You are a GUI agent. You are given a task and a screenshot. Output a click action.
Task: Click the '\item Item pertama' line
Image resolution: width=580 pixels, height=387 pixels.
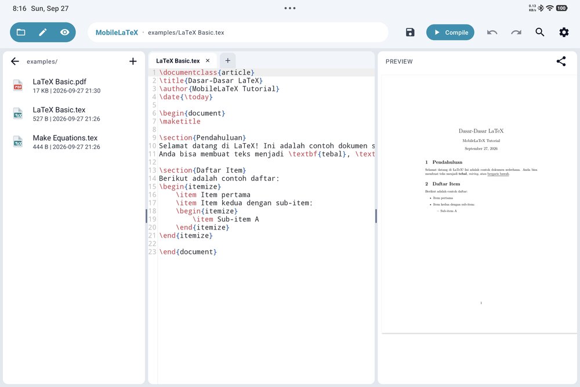coord(213,195)
